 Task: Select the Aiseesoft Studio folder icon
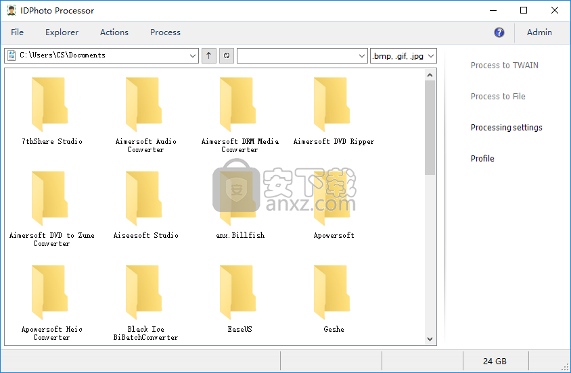[x=144, y=199]
